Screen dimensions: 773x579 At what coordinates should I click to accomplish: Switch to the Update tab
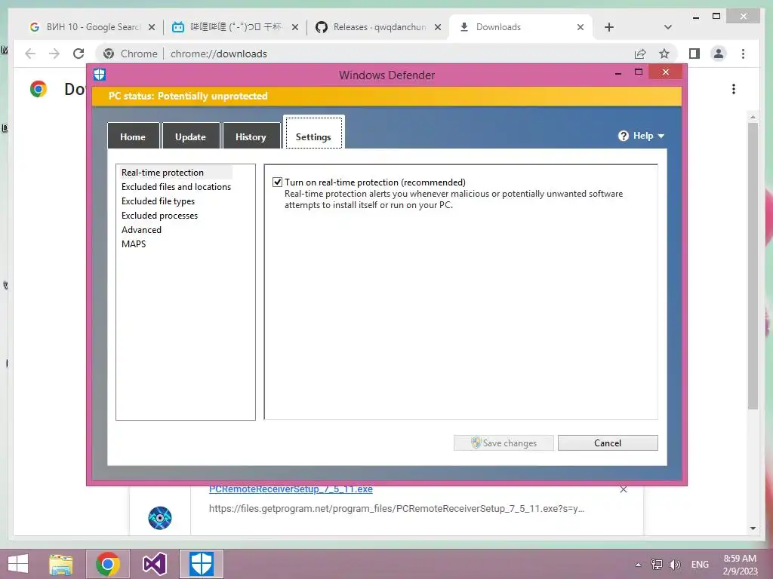tap(191, 136)
